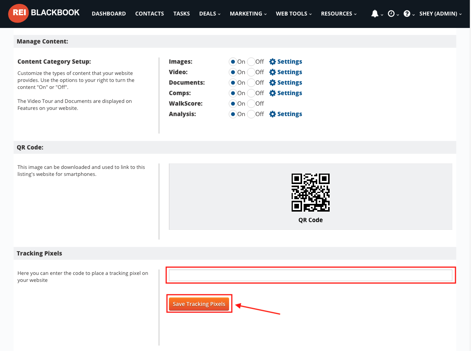471x351 pixels.
Task: Turn Comps content Off
Action: (x=251, y=93)
